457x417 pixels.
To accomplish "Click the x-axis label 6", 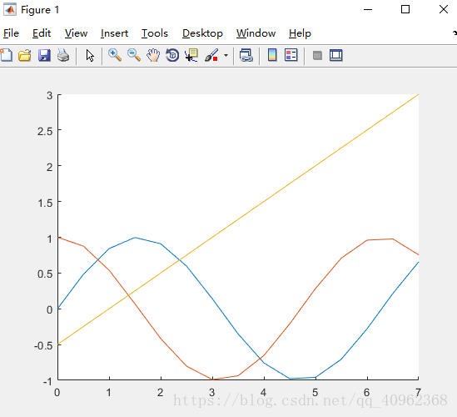I will [366, 393].
